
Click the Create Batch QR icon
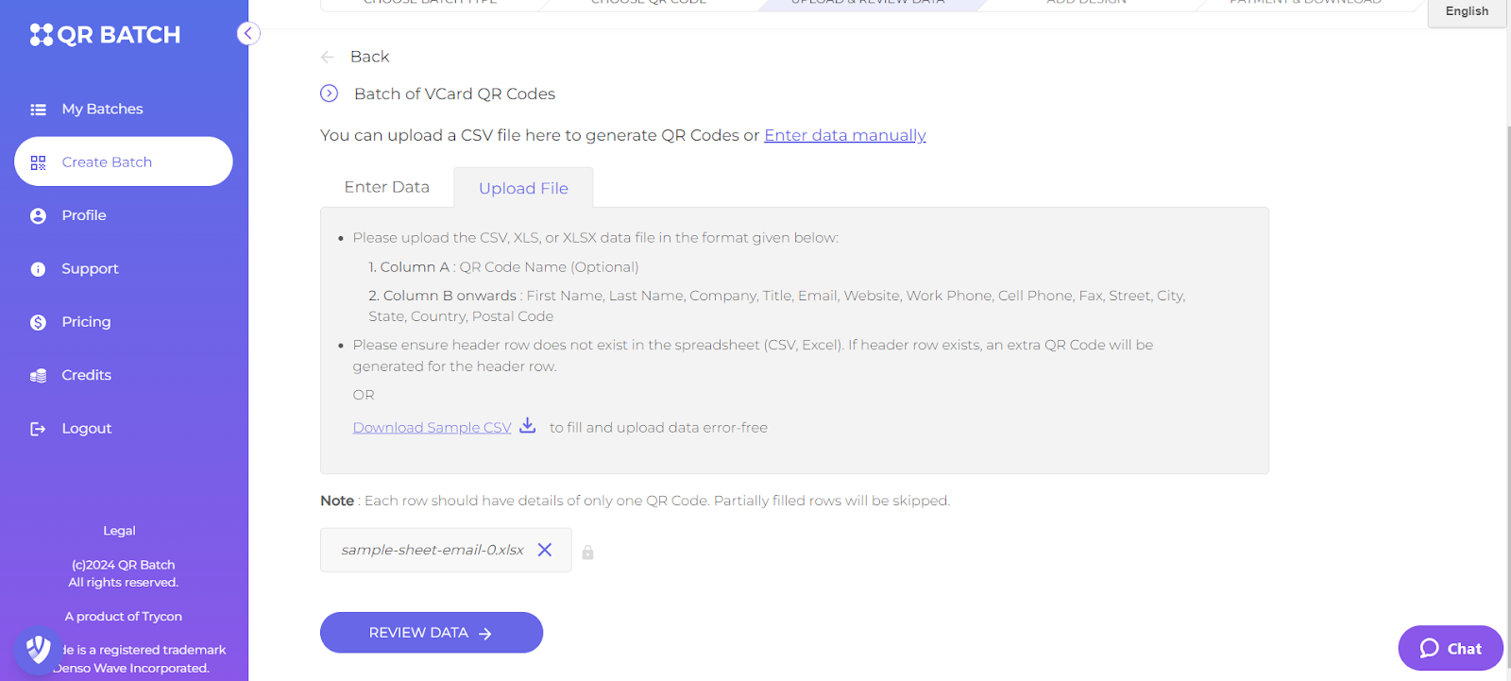[x=38, y=162]
